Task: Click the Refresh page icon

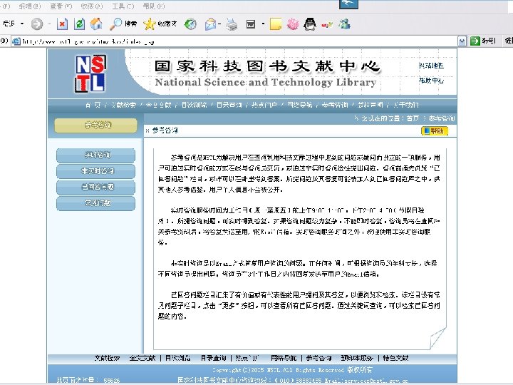Action: point(79,24)
